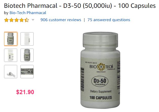Expand the star rating breakdown chevron
The width and height of the screenshot is (159, 112).
33,20
